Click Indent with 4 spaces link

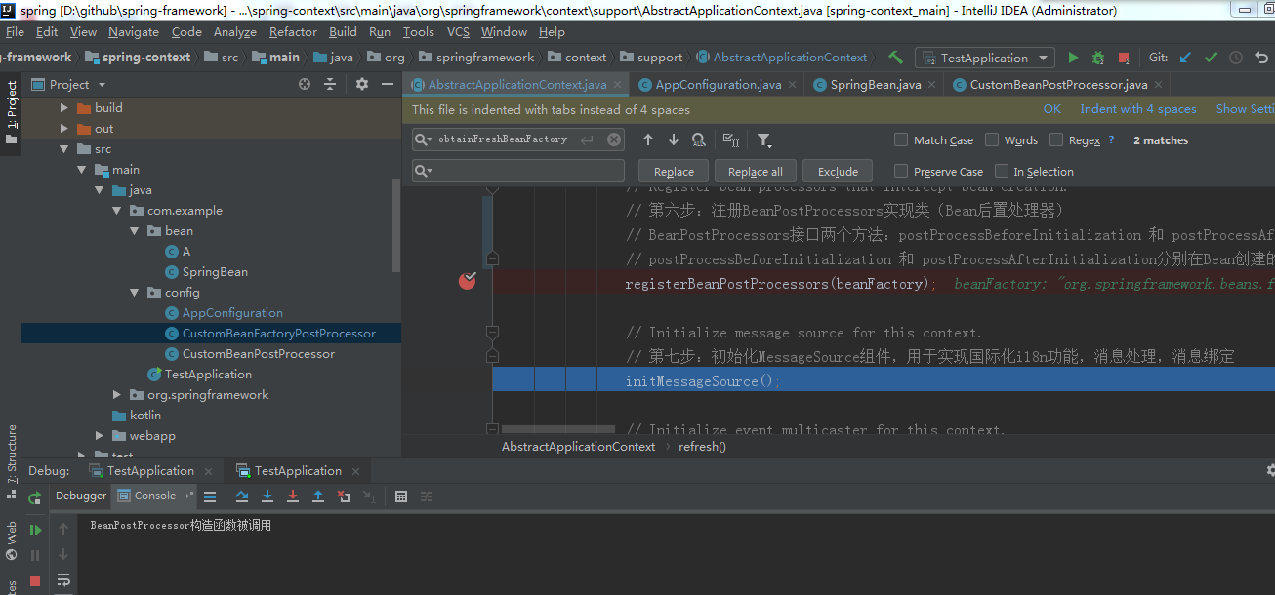pos(1138,109)
